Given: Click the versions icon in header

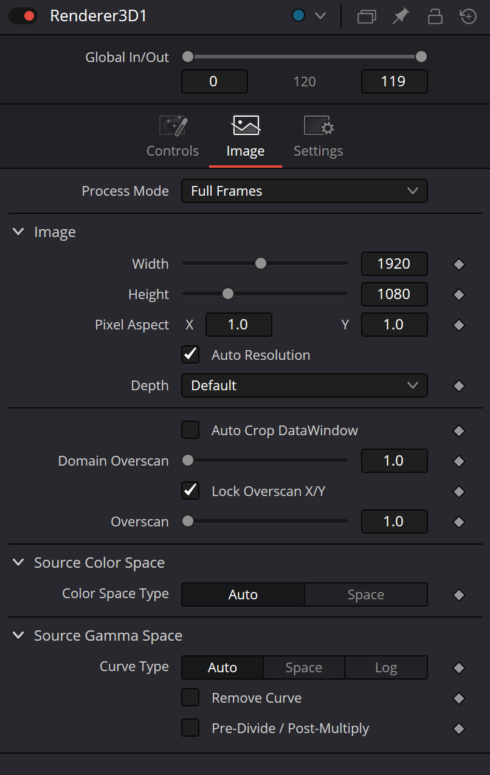Looking at the screenshot, I should point(367,16).
